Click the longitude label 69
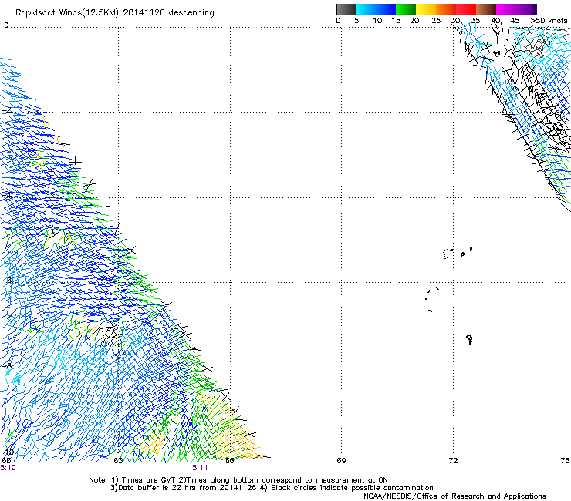This screenshot has height=501, width=571. [x=341, y=461]
